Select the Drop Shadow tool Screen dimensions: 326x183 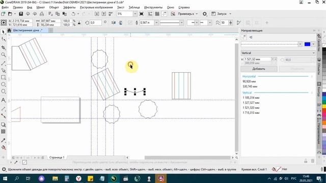coord(4,125)
